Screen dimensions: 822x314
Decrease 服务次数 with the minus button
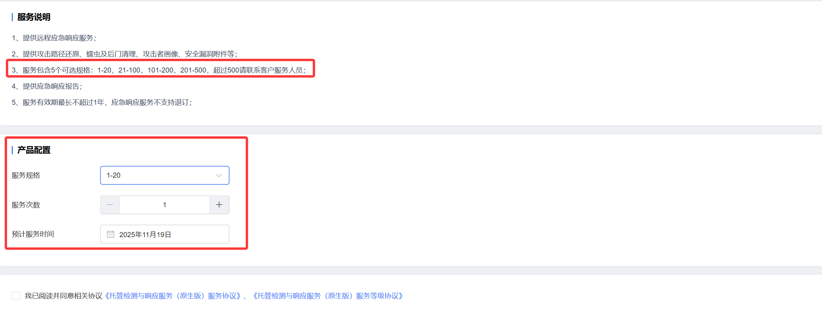[x=110, y=205]
